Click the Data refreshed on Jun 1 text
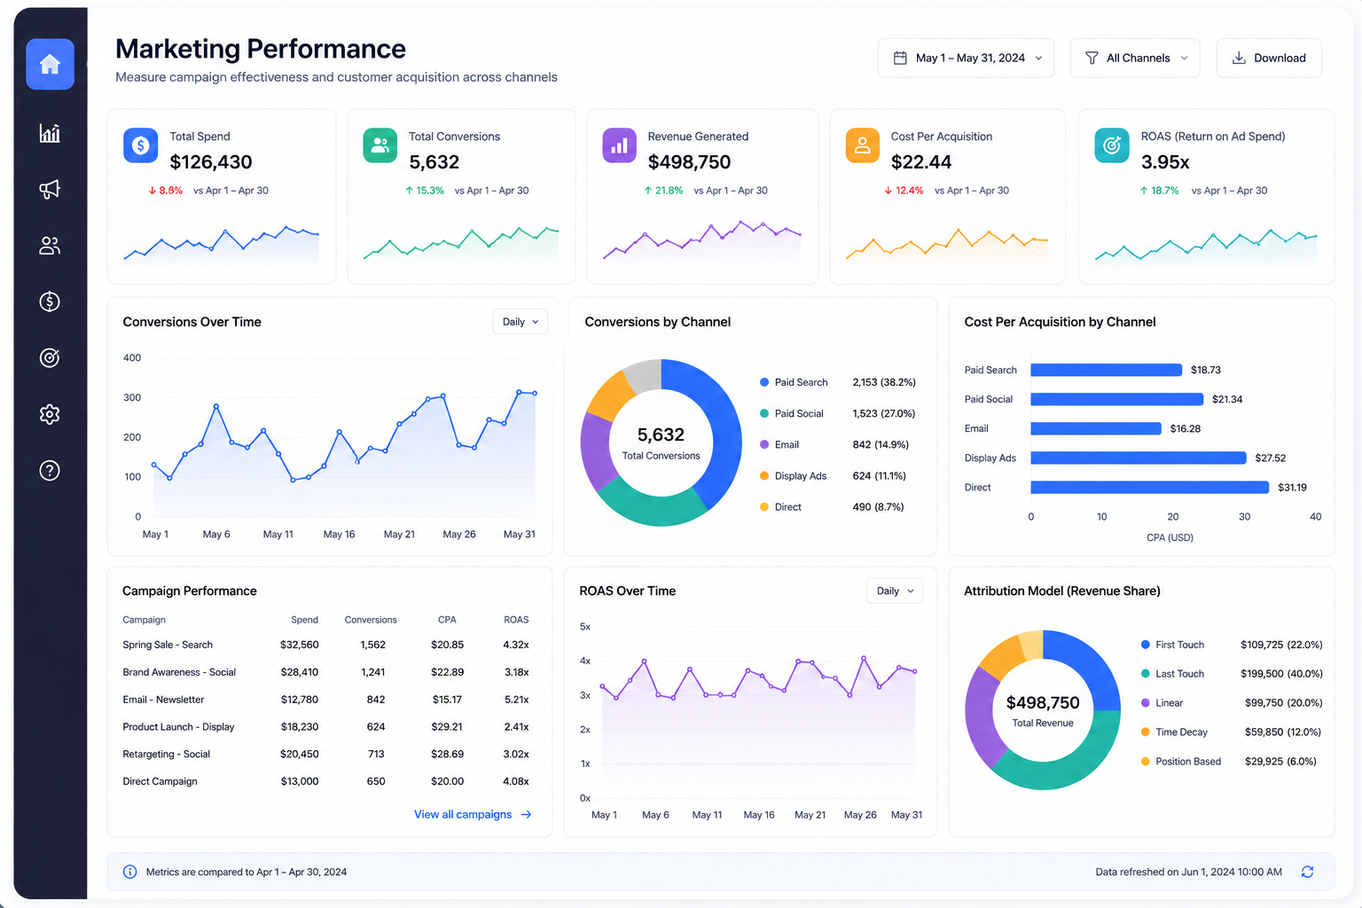This screenshot has width=1362, height=908. pos(1188,872)
